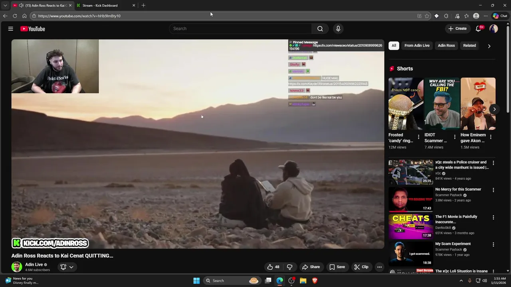Go to the YouTube home logo
The width and height of the screenshot is (511, 287).
point(33,29)
